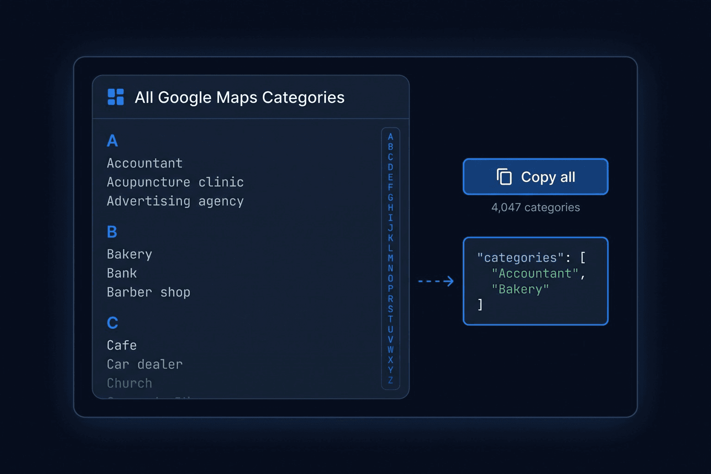Image resolution: width=711 pixels, height=474 pixels.
Task: Click the large A section heading
Action: [x=112, y=141]
